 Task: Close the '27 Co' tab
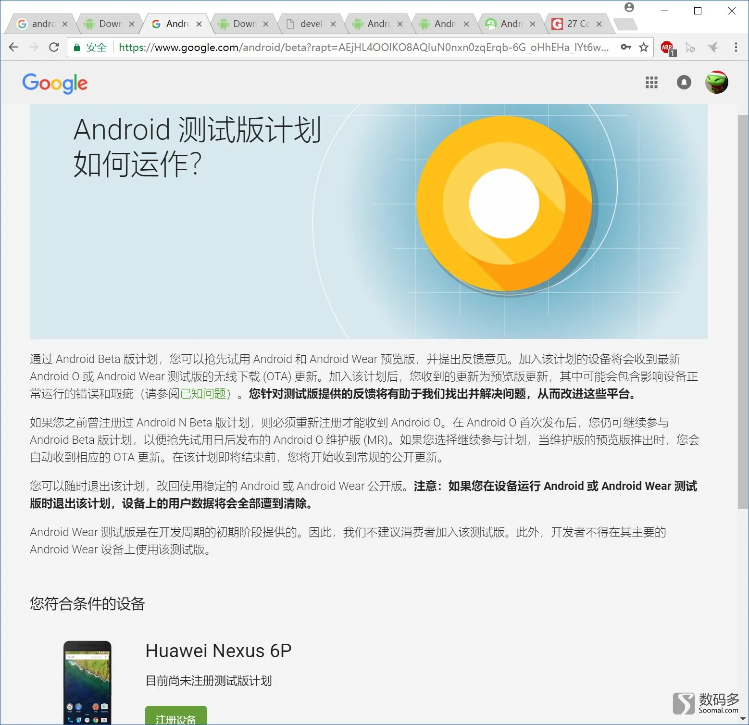(x=599, y=24)
